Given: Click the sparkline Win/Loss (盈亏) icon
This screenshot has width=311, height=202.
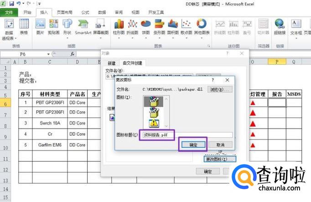Looking at the screenshot, I should click(x=247, y=27).
